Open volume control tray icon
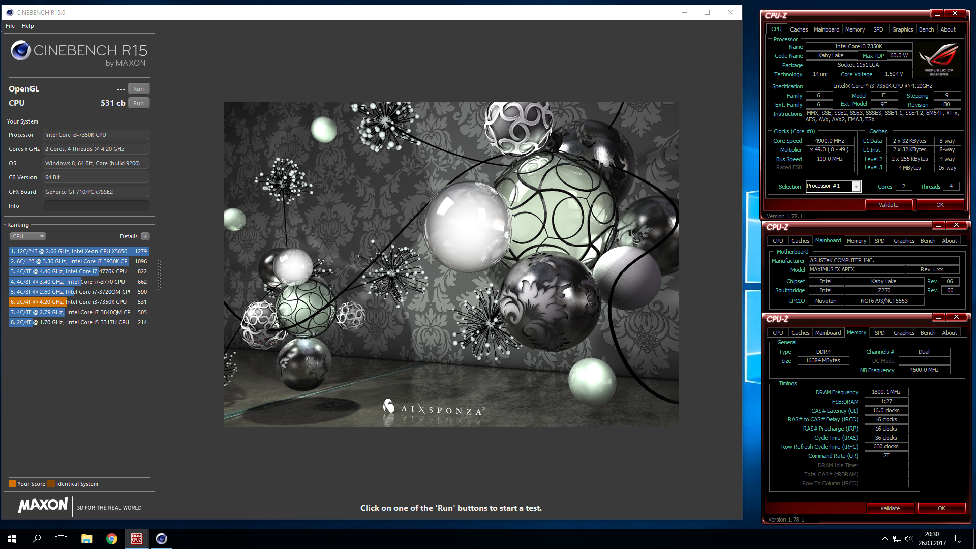This screenshot has height=549, width=976. pyautogui.click(x=909, y=539)
